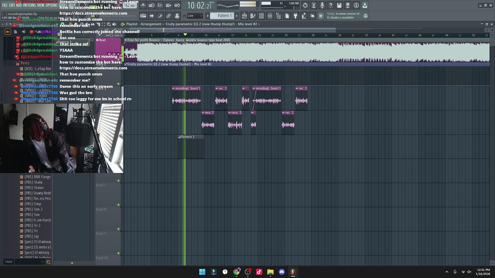The image size is (495, 278).
Task: Toggle typing keyboard to piano icon
Action: pyautogui.click(x=143, y=16)
